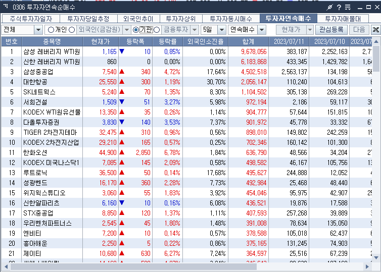Image resolution: width=381 pixels, height=272 pixels.
Task: Open the help question mark icon
Action: tap(339, 7)
